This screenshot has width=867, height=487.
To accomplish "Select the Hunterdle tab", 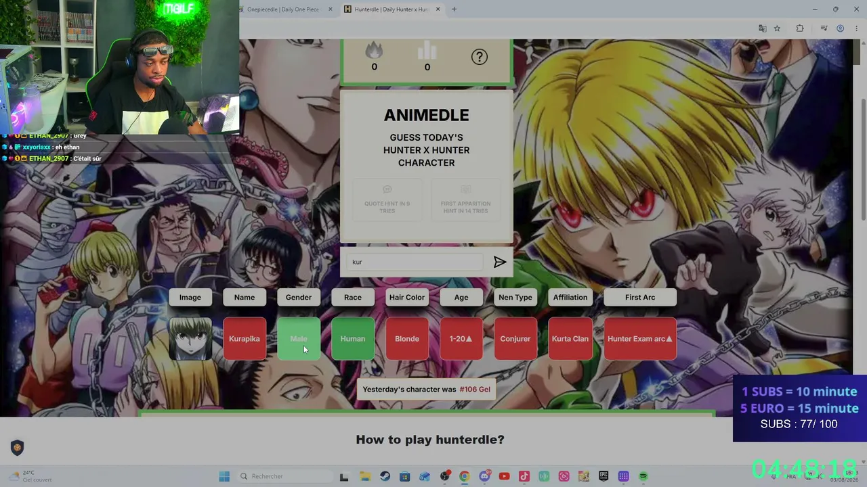I will (391, 9).
